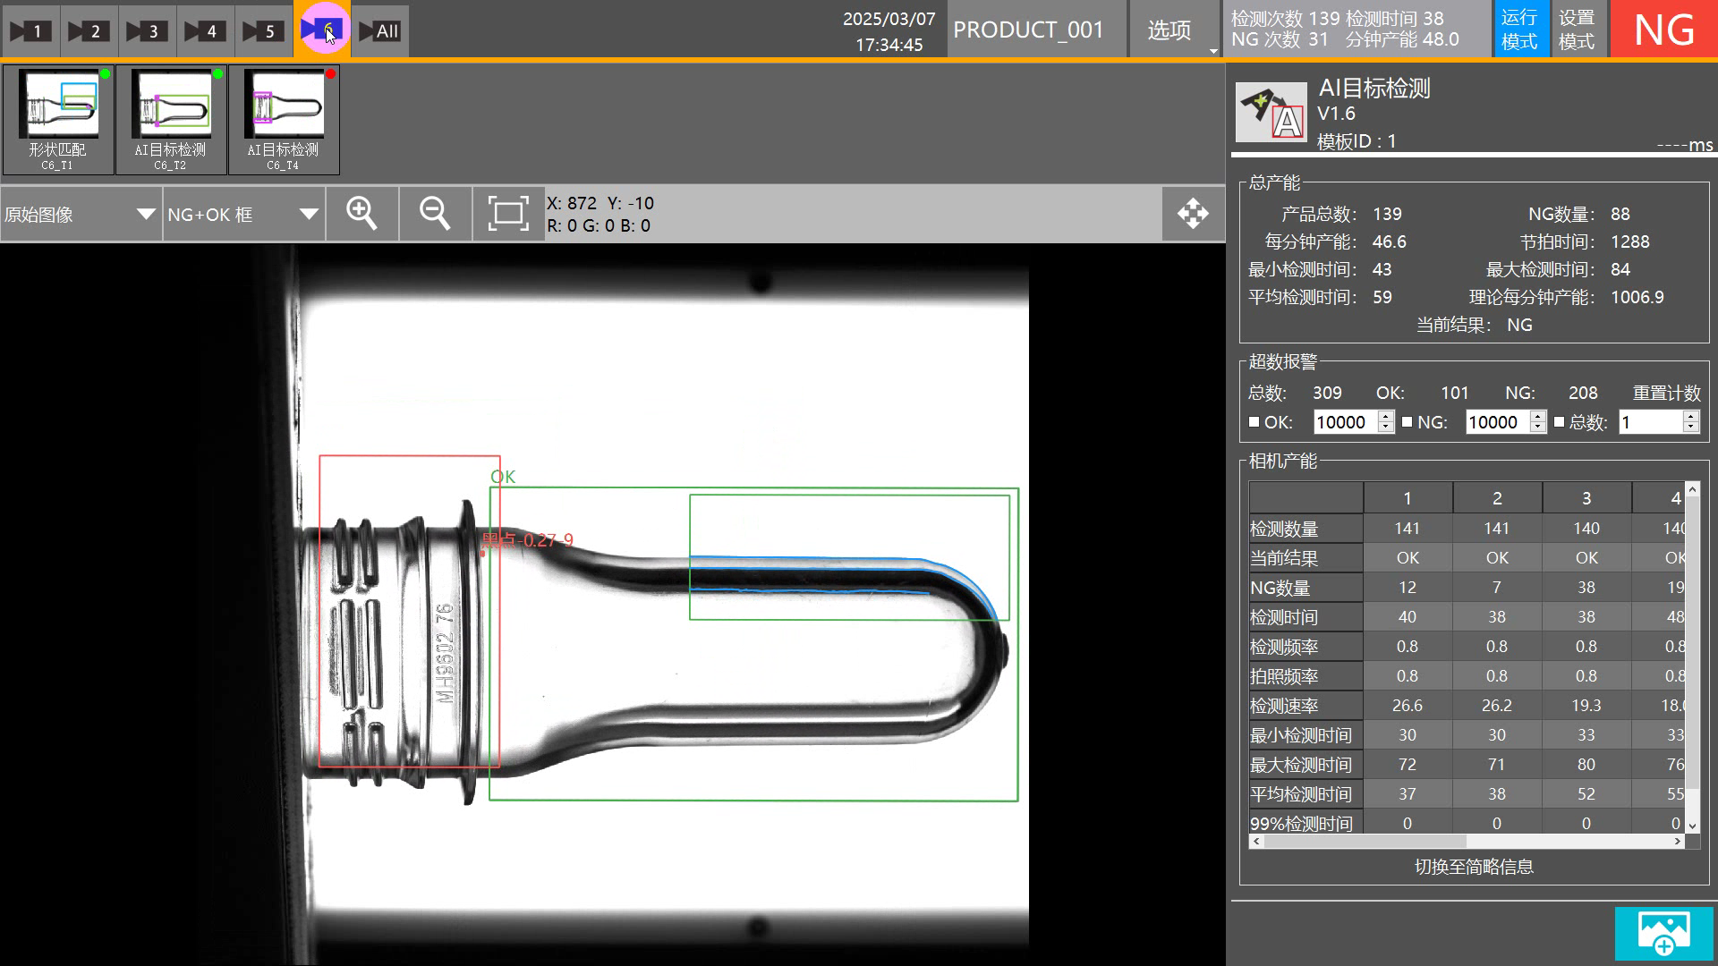Click the camera table horizontal scrollbar
This screenshot has width=1718, height=966.
[x=1365, y=842]
